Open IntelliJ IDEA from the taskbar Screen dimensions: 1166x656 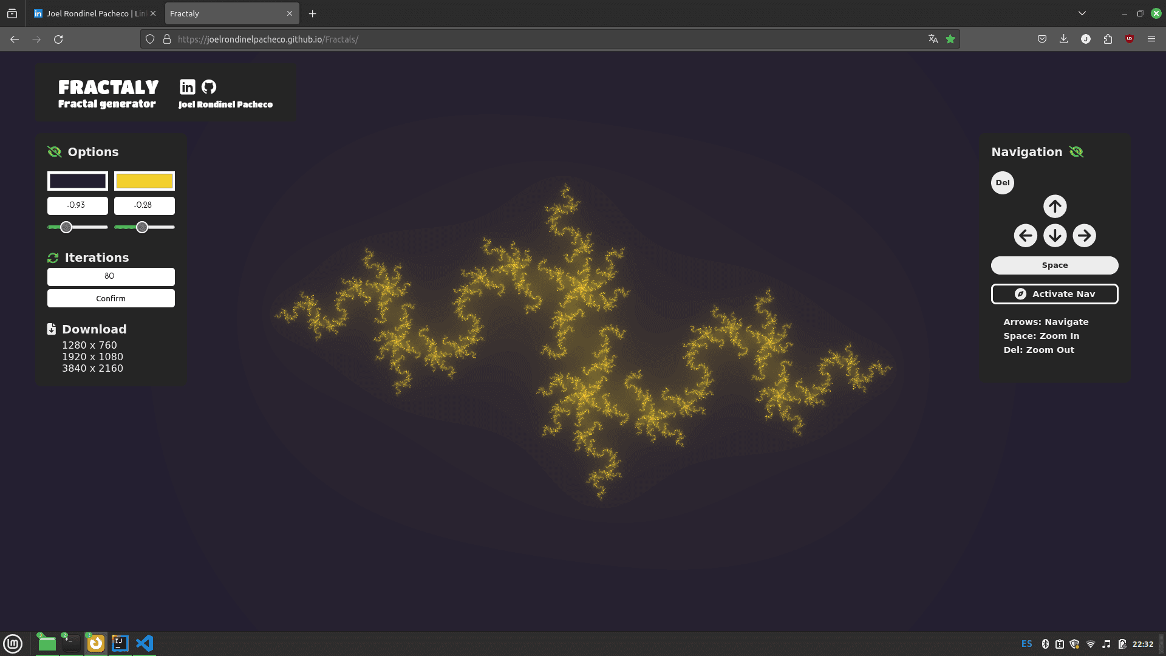click(120, 643)
